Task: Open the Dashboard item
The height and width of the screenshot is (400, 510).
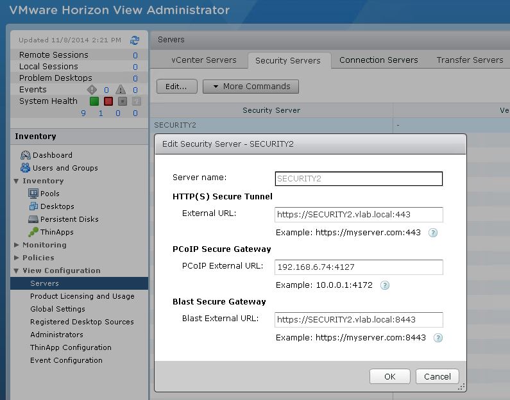Action: tap(53, 155)
